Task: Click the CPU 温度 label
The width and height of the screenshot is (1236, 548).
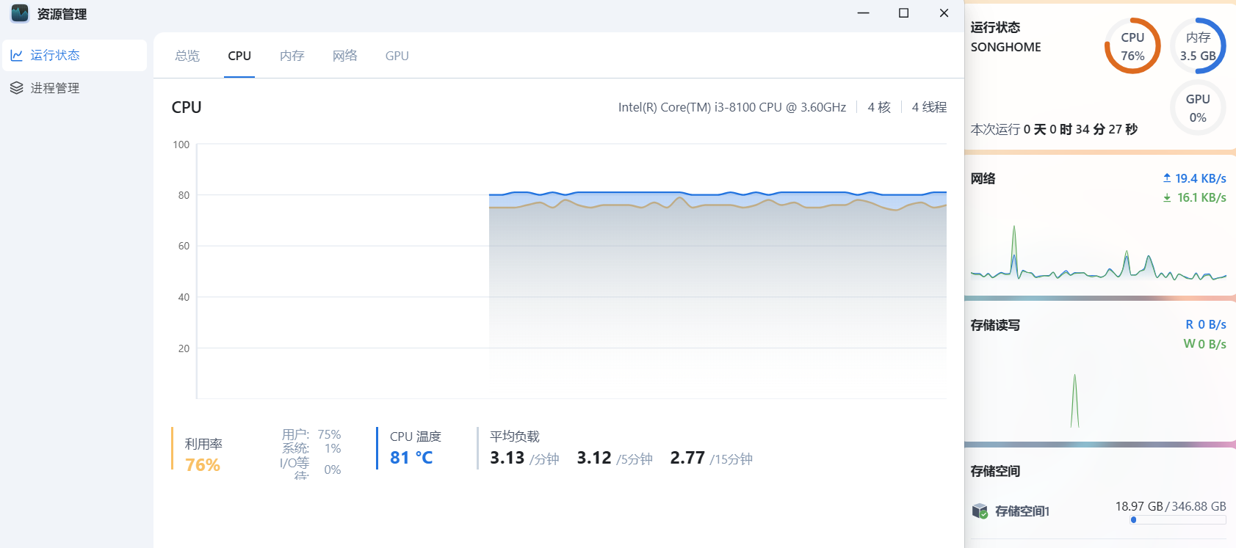Action: pos(416,436)
